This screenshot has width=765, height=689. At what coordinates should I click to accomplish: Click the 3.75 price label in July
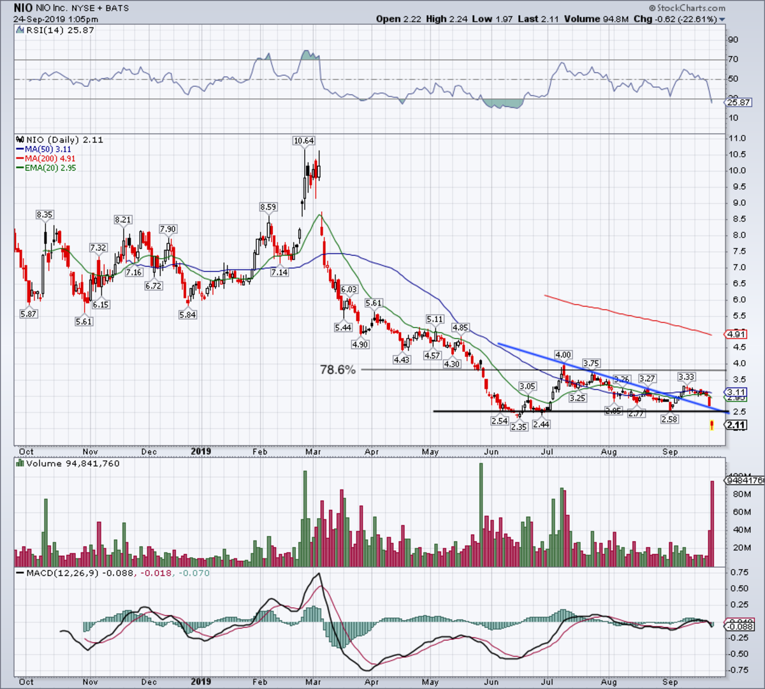[591, 363]
